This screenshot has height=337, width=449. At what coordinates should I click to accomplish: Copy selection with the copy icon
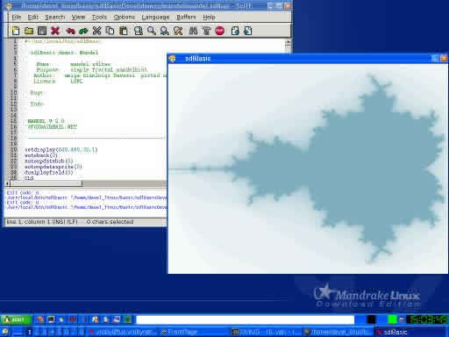[110, 31]
